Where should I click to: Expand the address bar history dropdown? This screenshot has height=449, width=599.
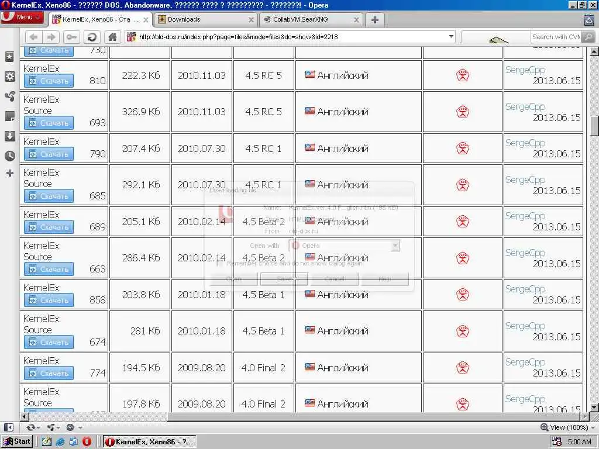[x=451, y=37]
